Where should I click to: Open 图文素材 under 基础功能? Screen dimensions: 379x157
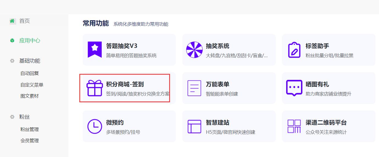(30, 96)
